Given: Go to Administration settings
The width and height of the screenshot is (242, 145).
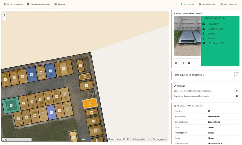Looking at the screenshot, I should (207, 4).
